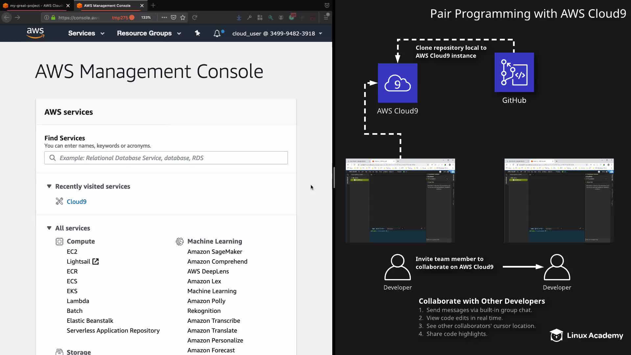Open the page actions three-dot icon
Image resolution: width=631 pixels, height=355 pixels.
(164, 17)
